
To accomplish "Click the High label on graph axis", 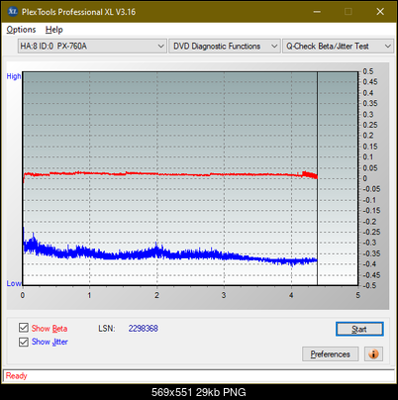I will pos(14,76).
